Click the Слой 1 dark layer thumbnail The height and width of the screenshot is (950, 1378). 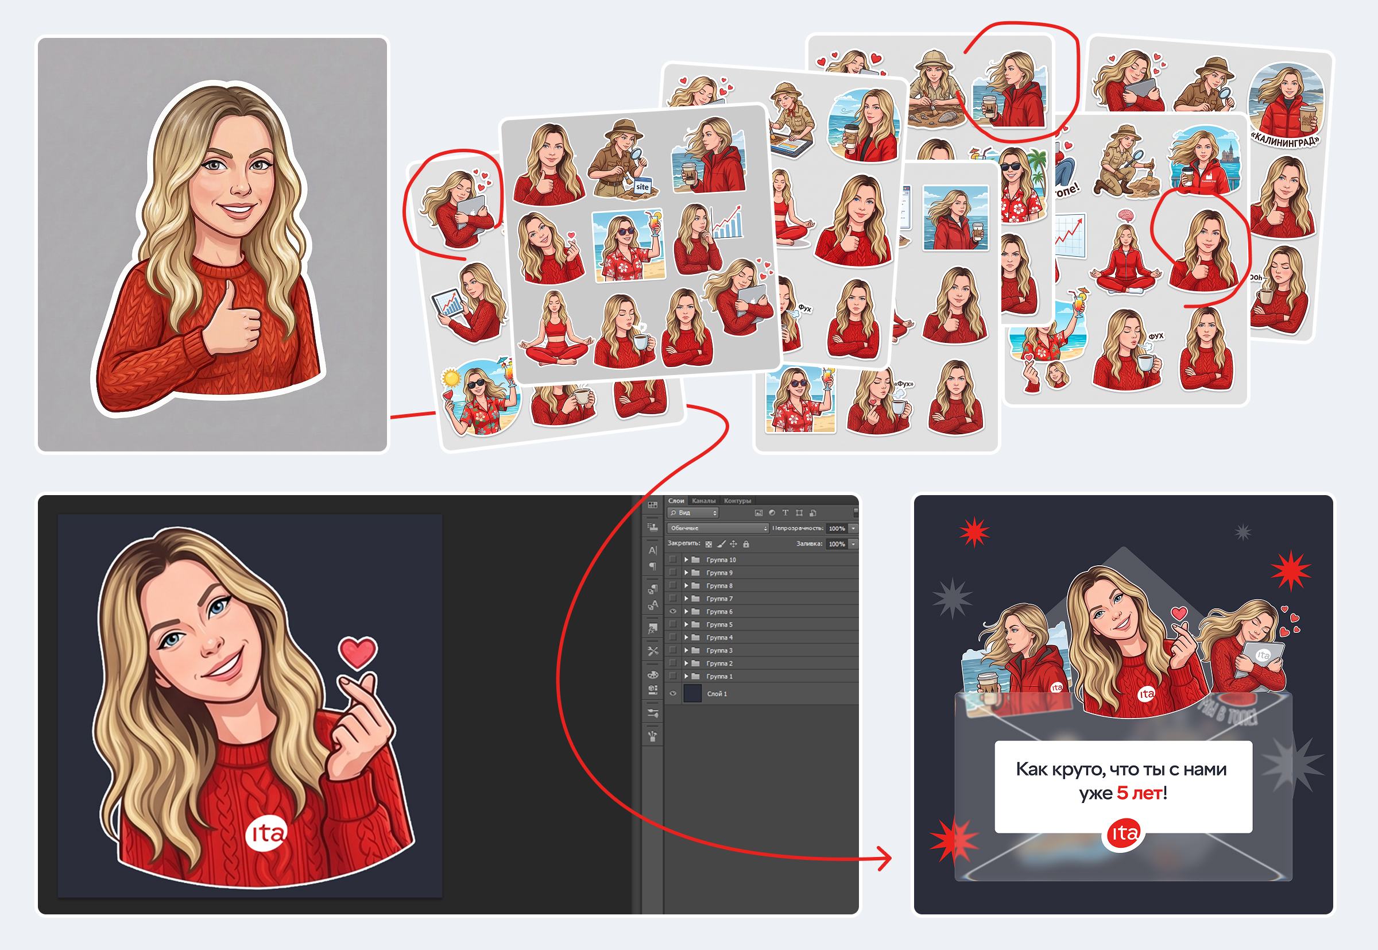(692, 693)
